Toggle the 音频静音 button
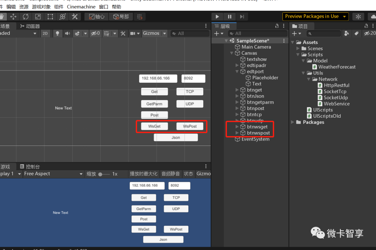This screenshot has width=376, height=250. pos(171,174)
